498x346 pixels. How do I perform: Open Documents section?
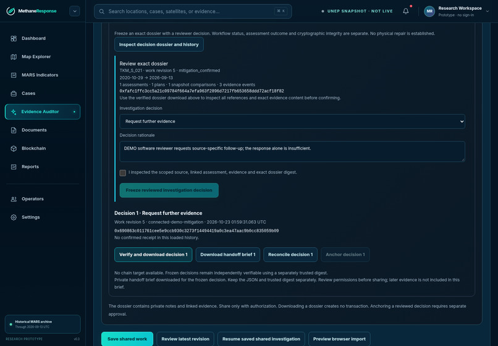coord(34,130)
